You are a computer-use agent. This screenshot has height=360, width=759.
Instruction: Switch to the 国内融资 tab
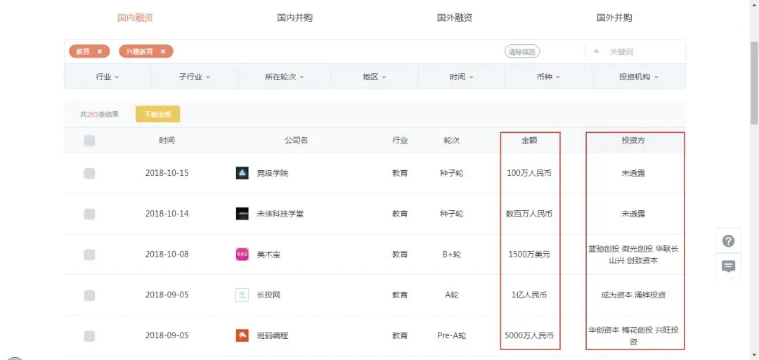135,18
